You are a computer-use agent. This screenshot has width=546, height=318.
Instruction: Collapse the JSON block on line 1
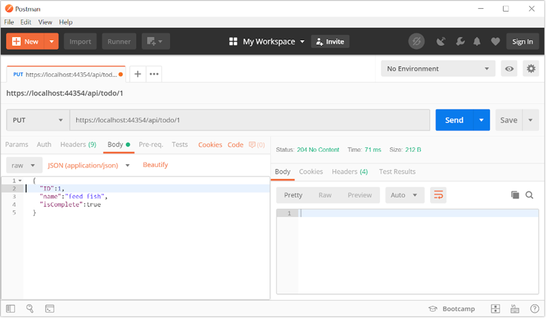(x=20, y=180)
